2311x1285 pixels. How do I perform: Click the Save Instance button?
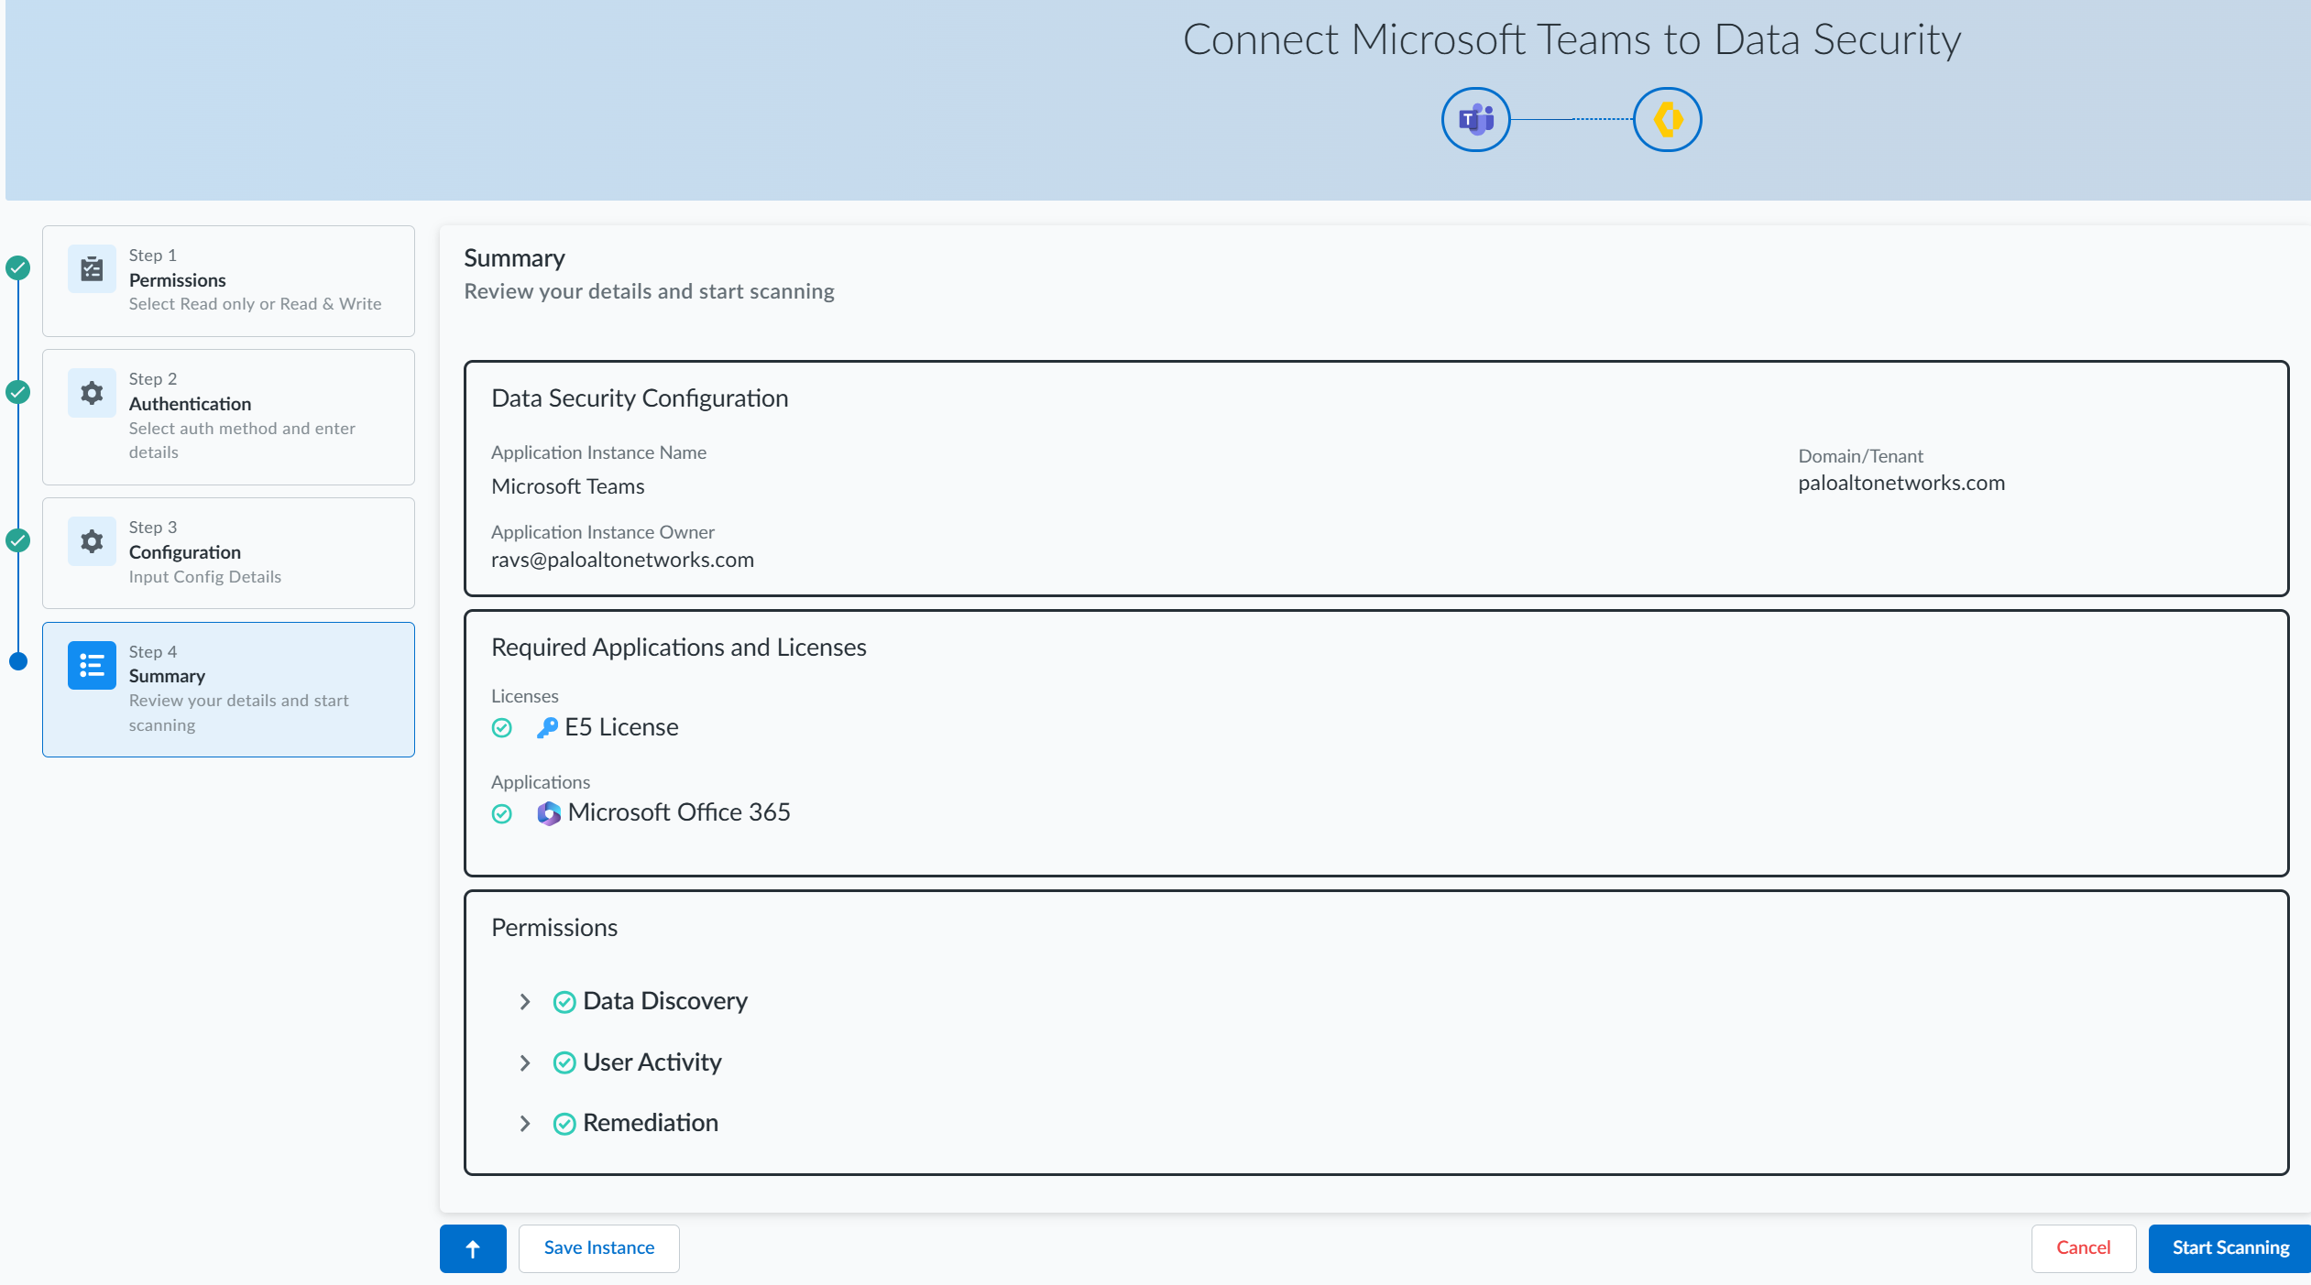click(598, 1248)
